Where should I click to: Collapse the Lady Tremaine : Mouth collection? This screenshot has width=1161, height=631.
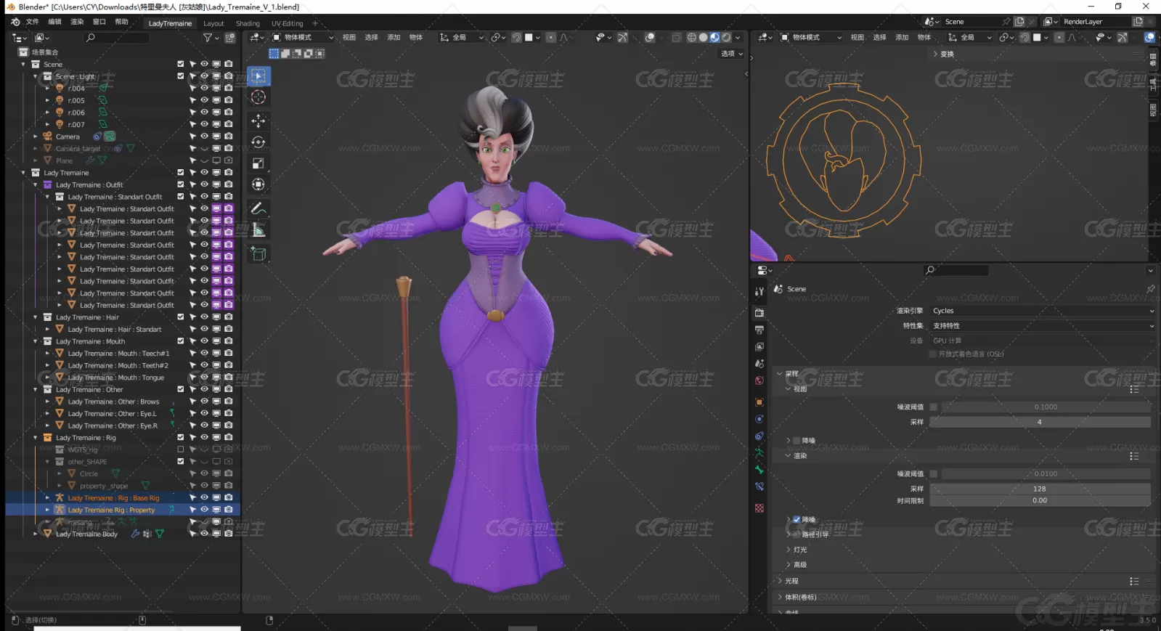[36, 341]
